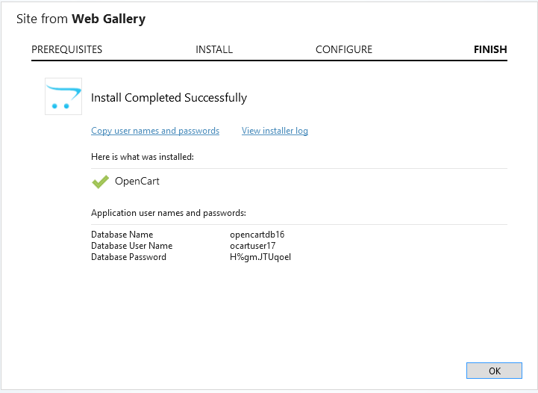Go to the PREREQUISITES step
538x393 pixels.
67,49
